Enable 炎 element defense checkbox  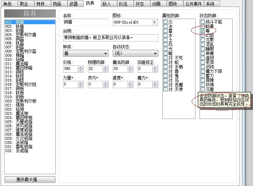[x=165, y=22]
